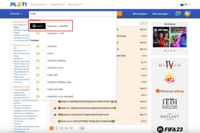Click arrow icon beside CHATGPT OPENAI suggestion
Viewport: 200px width, 133px height.
[38, 61]
